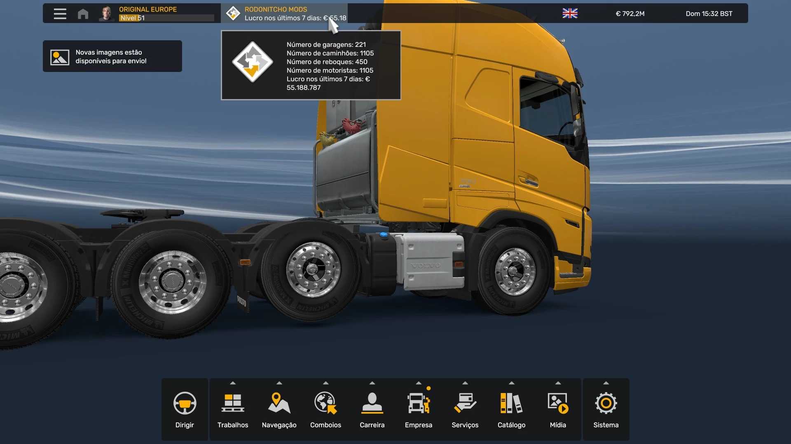The image size is (791, 444).
Task: Open the Trabalhos pallet icon
Action: pyautogui.click(x=233, y=403)
